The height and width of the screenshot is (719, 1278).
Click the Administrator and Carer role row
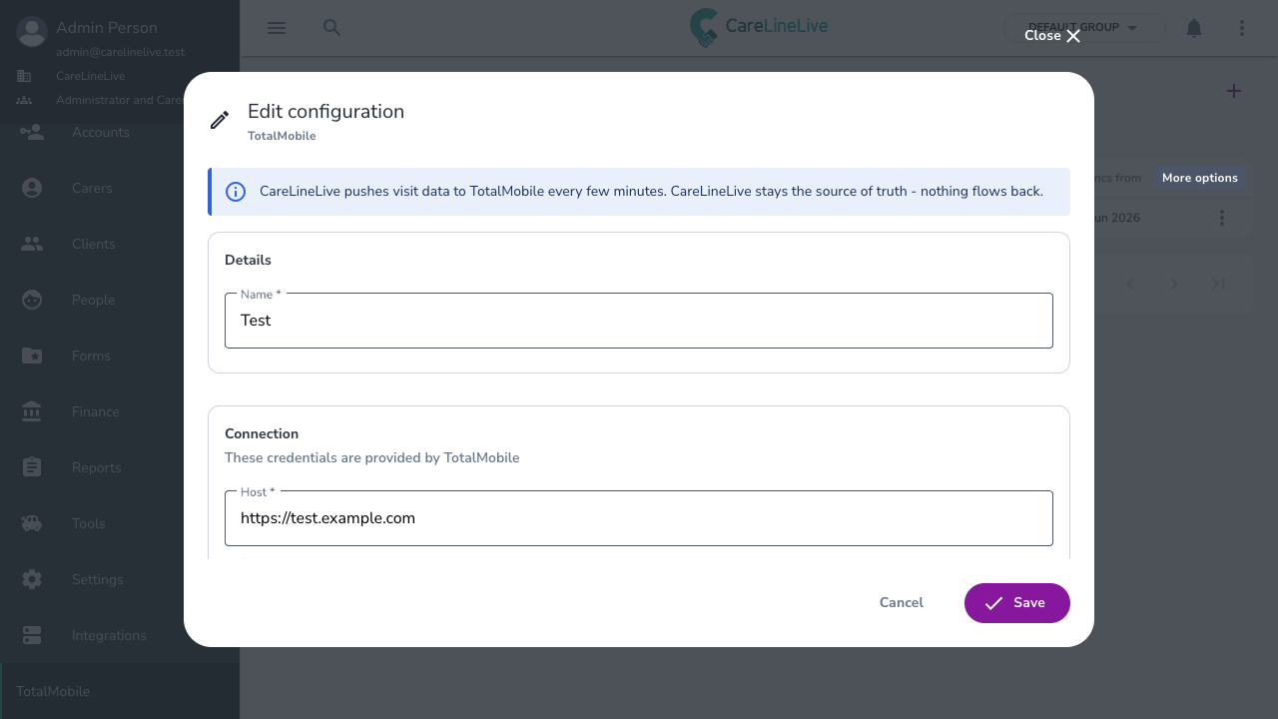click(120, 100)
